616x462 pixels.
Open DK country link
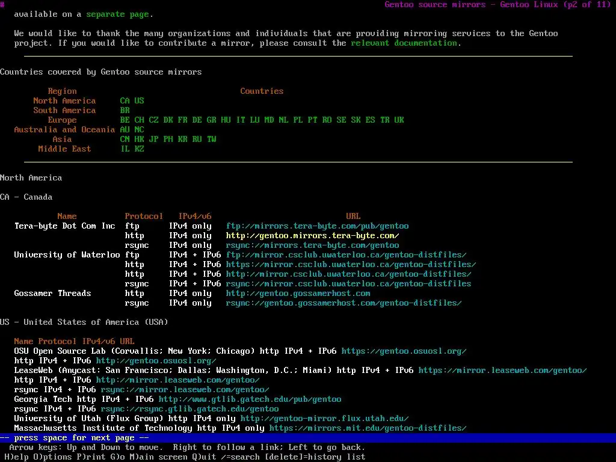point(168,120)
